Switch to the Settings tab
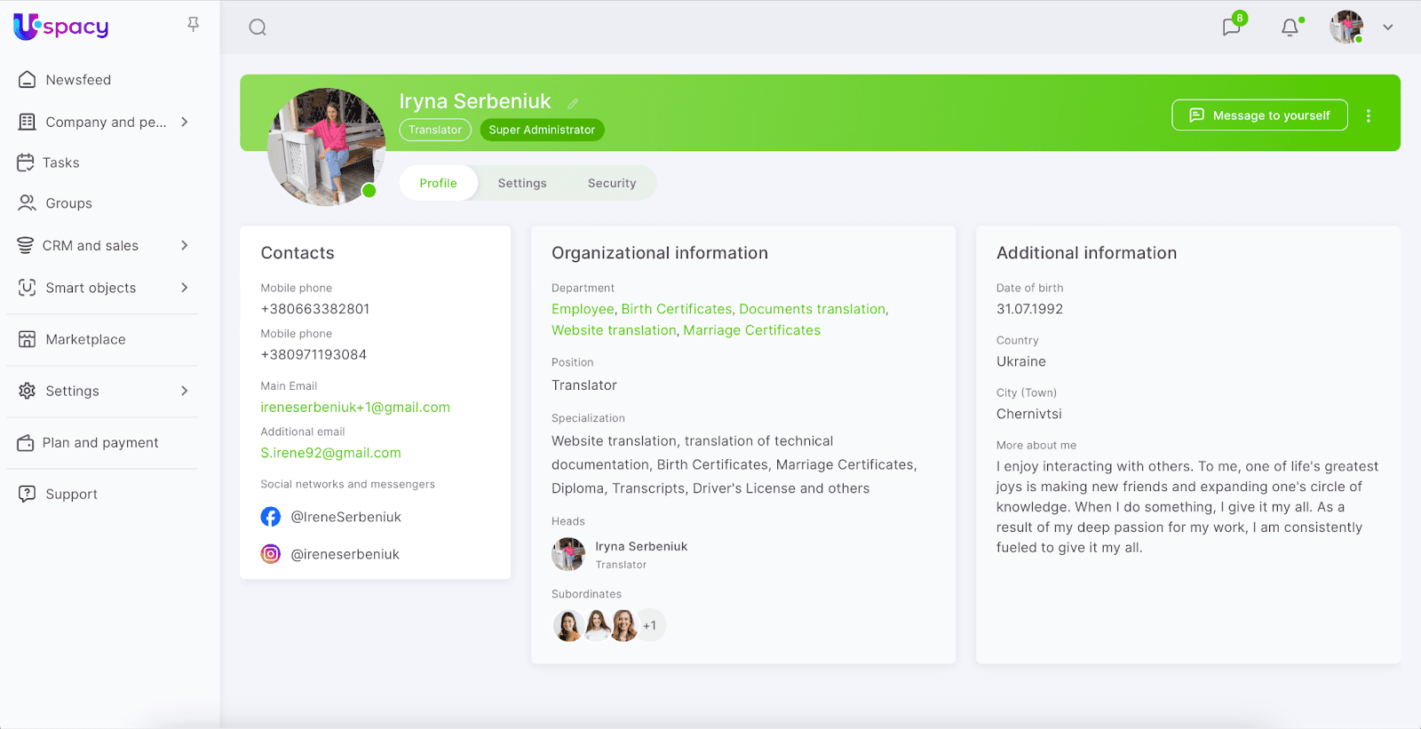Image resolution: width=1421 pixels, height=729 pixels. (x=522, y=183)
